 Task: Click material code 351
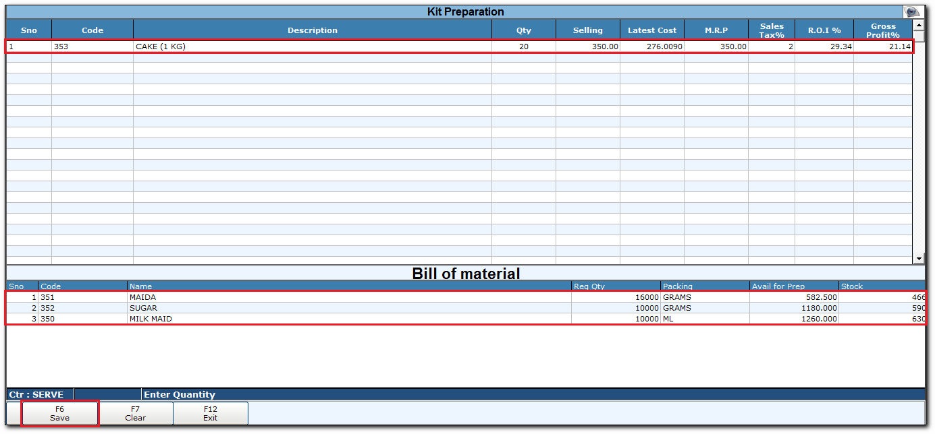(83, 297)
